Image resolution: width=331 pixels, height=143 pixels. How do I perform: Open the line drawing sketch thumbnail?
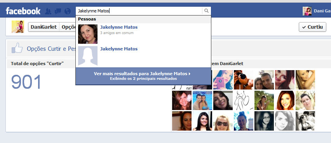[244, 100]
